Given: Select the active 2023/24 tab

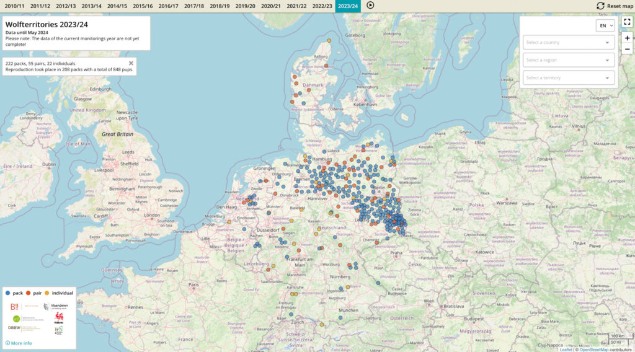Looking at the screenshot, I should 348,6.
